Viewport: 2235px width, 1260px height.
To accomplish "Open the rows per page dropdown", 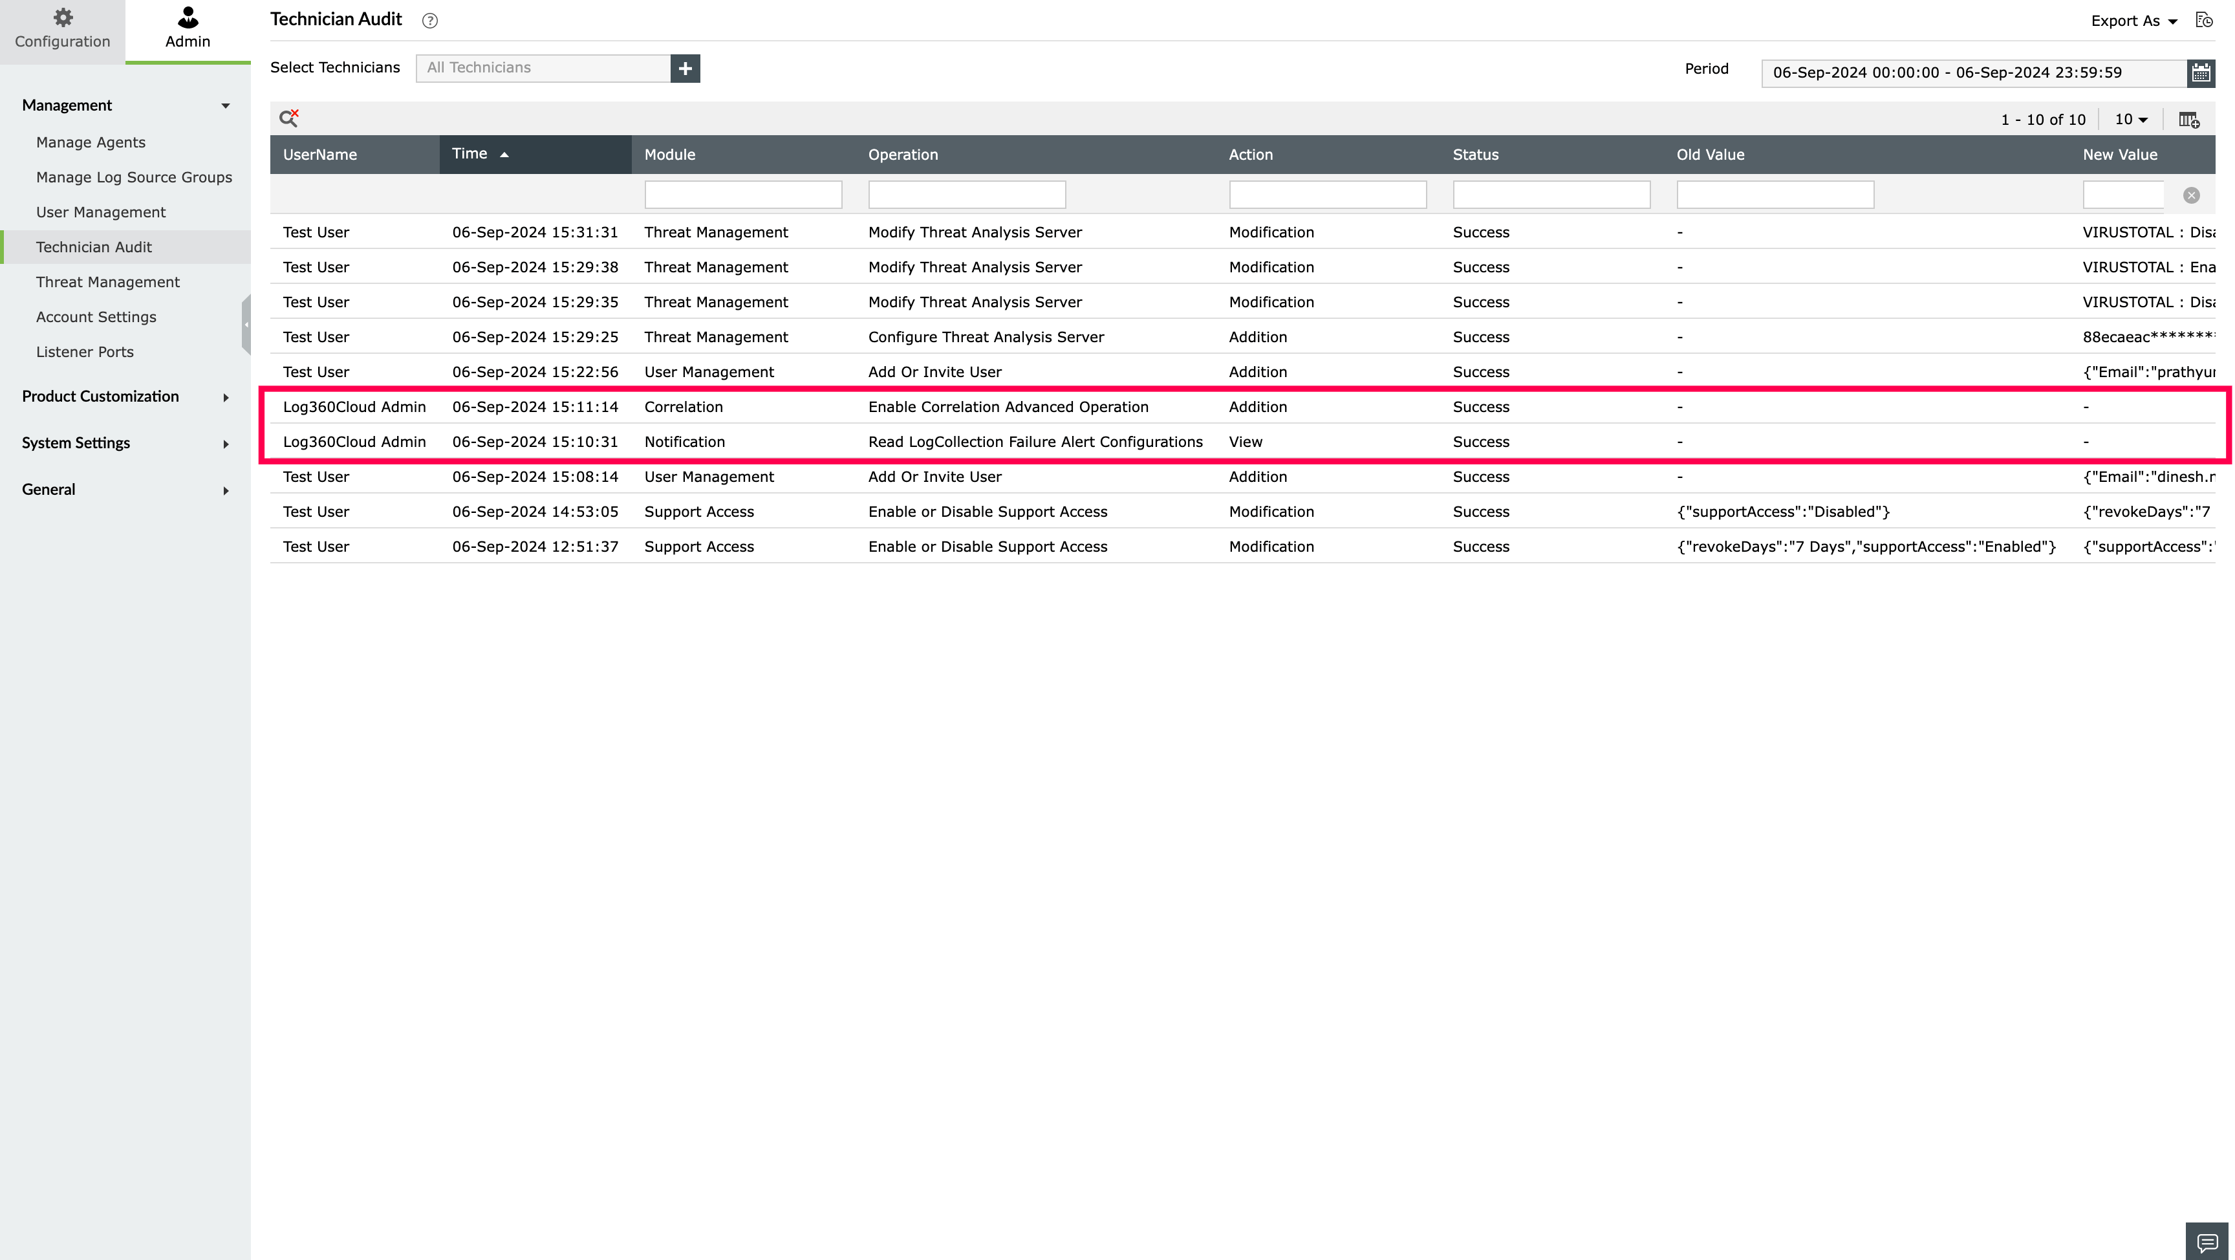I will [x=2131, y=120].
